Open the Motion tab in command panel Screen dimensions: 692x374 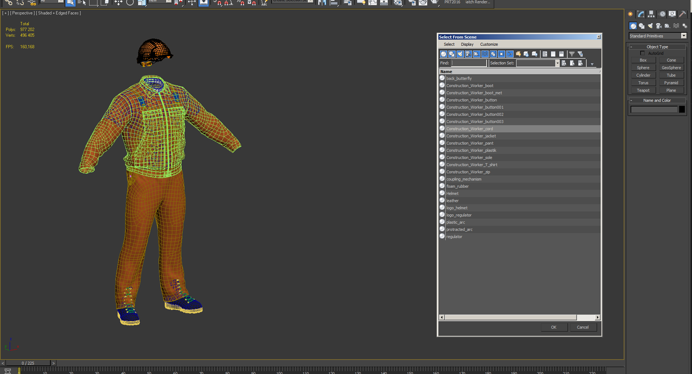click(x=662, y=14)
